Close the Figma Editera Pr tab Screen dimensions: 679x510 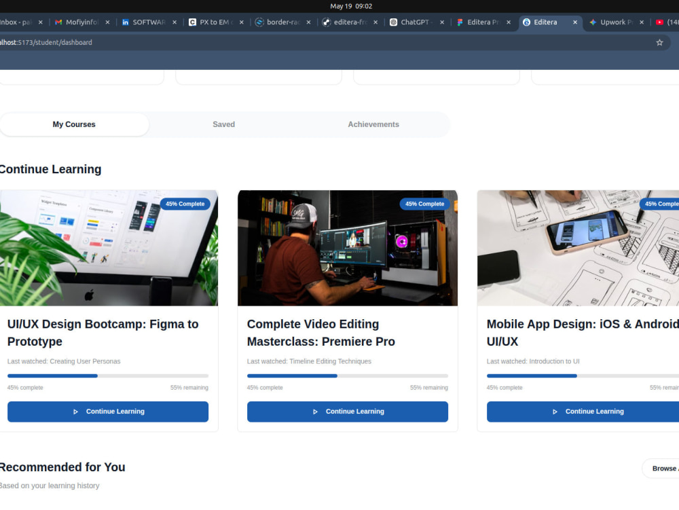coord(509,22)
